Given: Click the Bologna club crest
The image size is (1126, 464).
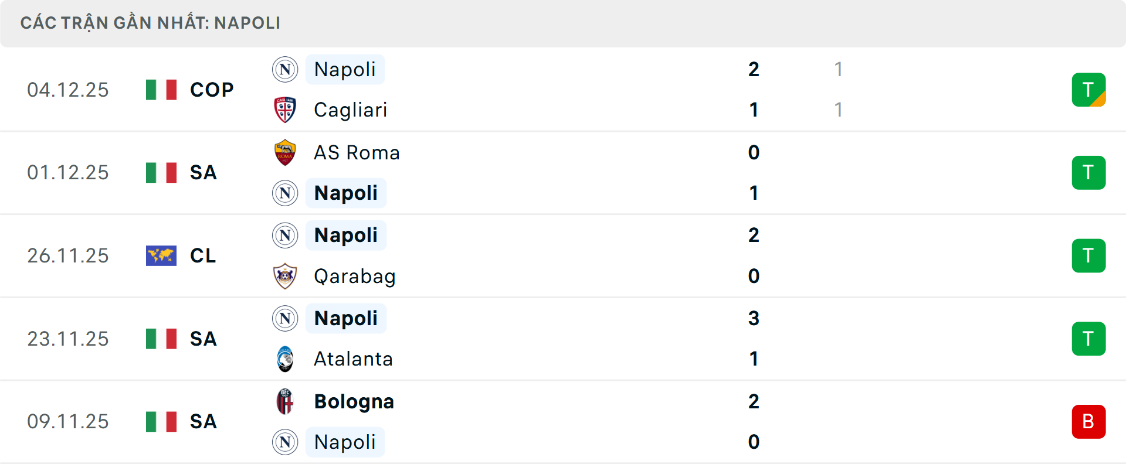Looking at the screenshot, I should pyautogui.click(x=285, y=402).
